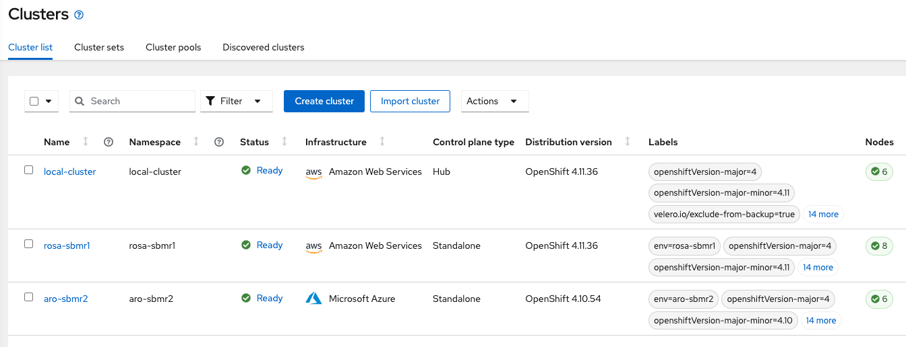Open the rosa-sbmr1 cluster link

coord(67,245)
